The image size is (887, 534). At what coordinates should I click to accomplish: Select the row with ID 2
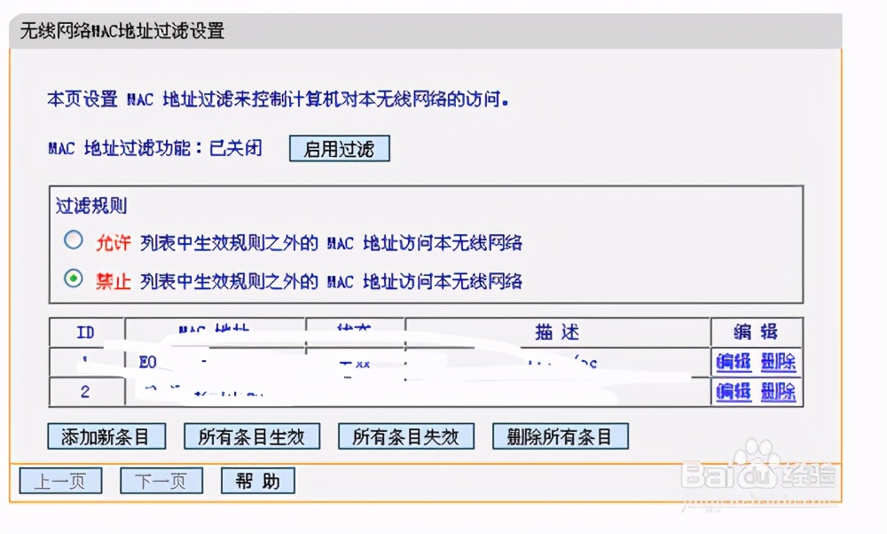click(x=84, y=391)
